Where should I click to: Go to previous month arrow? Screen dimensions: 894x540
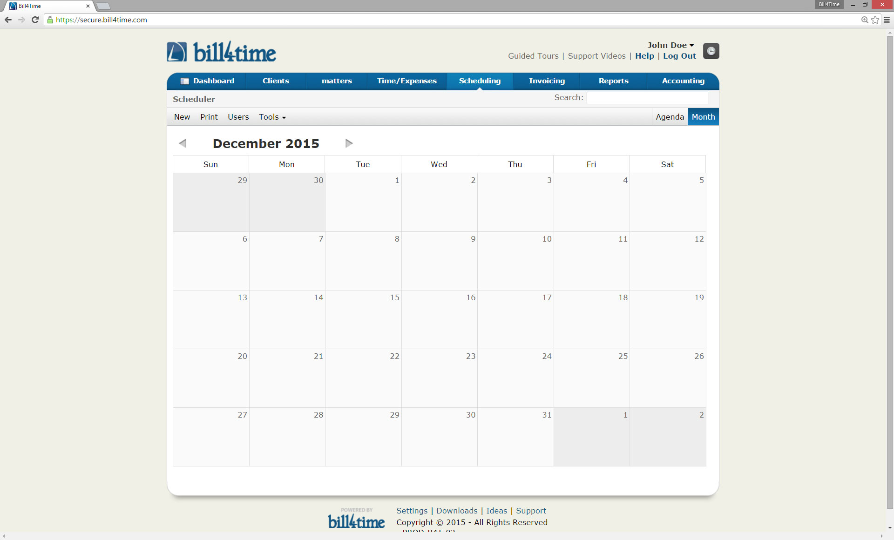click(x=183, y=143)
